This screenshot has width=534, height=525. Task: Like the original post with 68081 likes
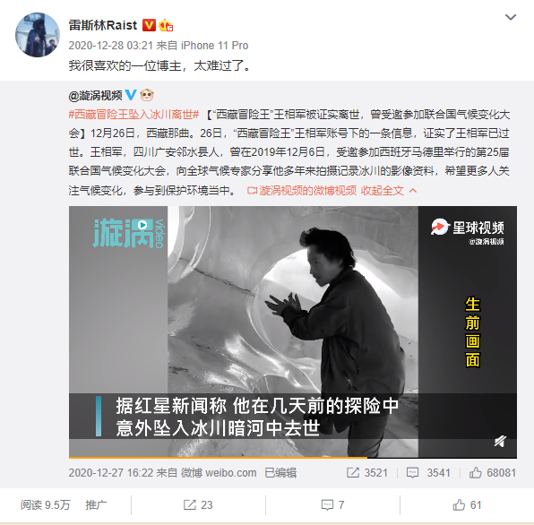coord(493,472)
